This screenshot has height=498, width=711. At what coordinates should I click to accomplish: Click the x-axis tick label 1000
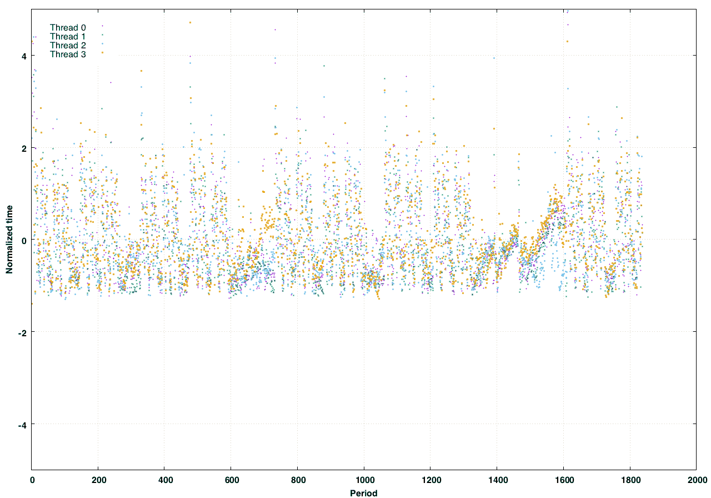(x=364, y=480)
